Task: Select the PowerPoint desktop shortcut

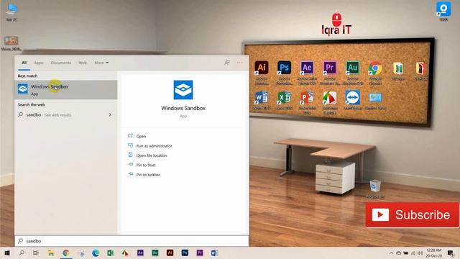Action: pos(307,102)
